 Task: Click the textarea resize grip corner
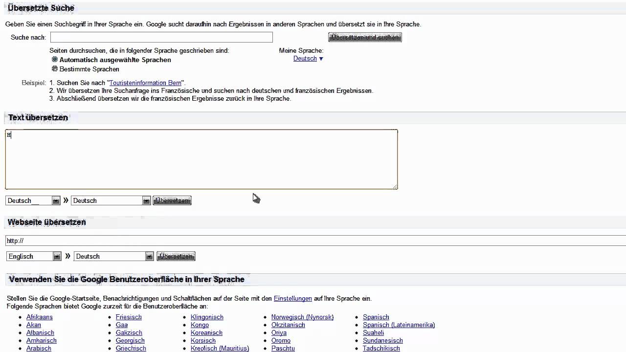click(x=395, y=187)
